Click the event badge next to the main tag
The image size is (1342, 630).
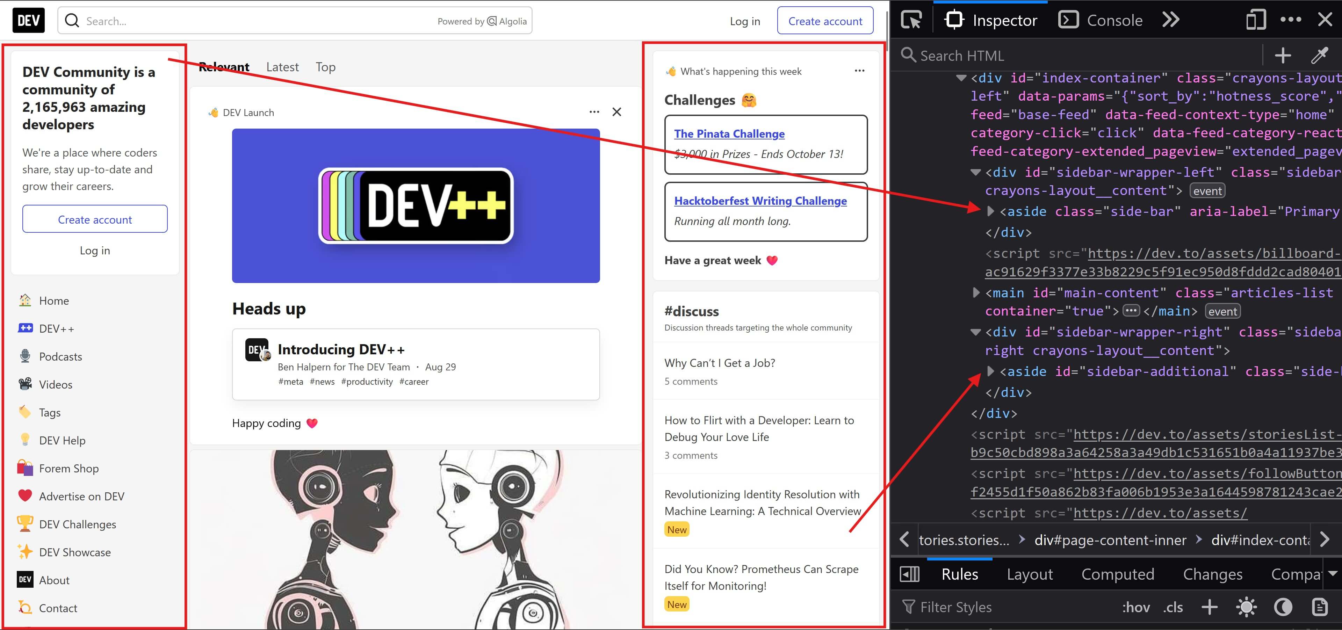pos(1223,311)
